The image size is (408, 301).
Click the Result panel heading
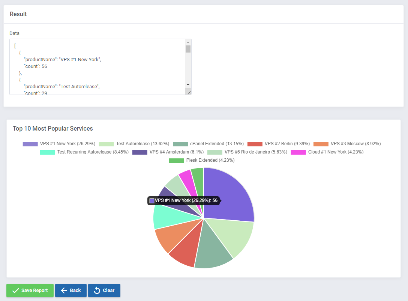tap(18, 14)
